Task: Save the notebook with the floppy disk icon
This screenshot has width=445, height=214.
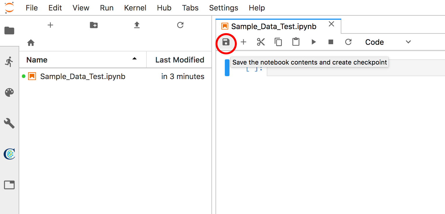Action: [x=226, y=42]
